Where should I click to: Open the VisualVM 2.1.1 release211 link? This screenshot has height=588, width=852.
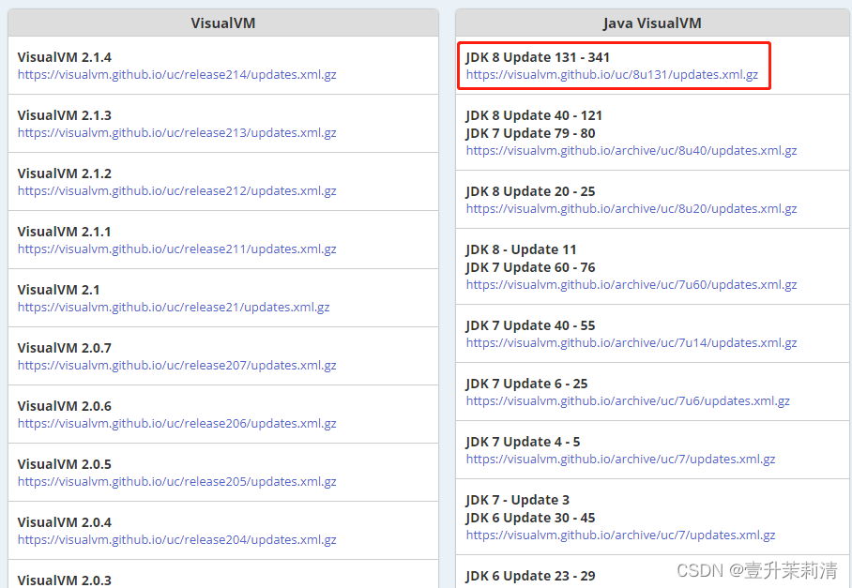(176, 249)
